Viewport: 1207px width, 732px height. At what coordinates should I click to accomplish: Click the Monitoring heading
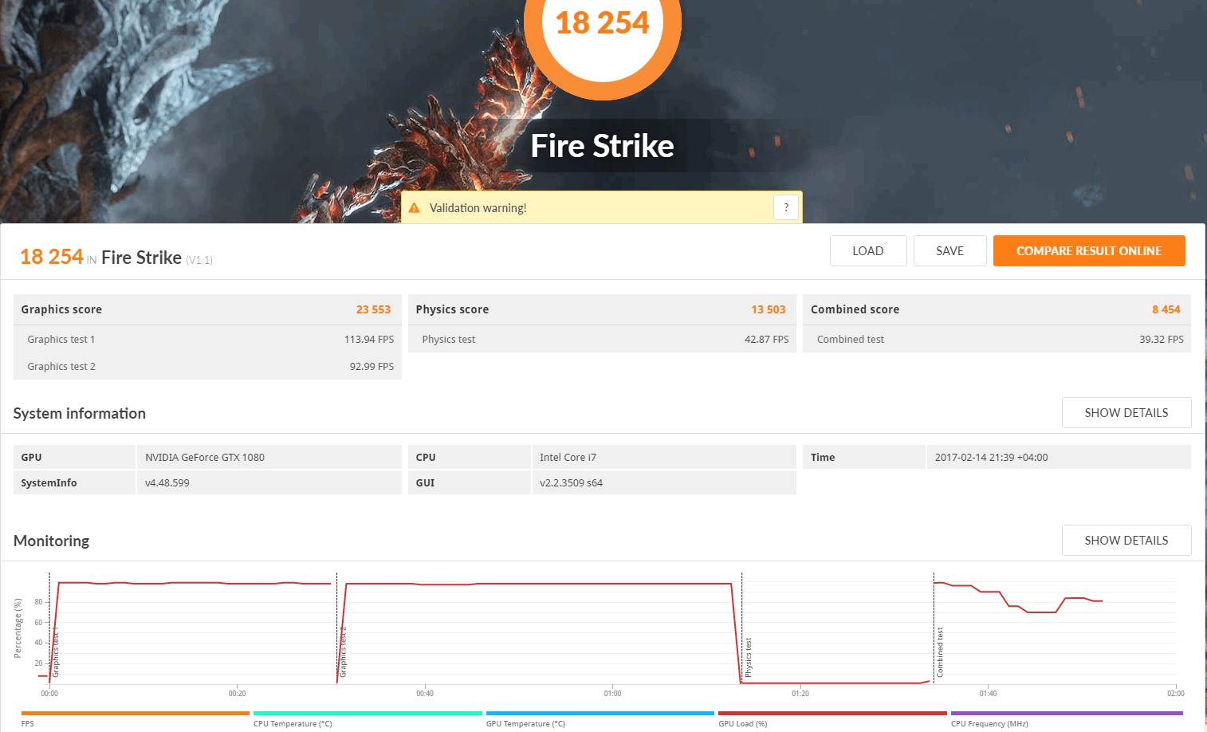[52, 541]
